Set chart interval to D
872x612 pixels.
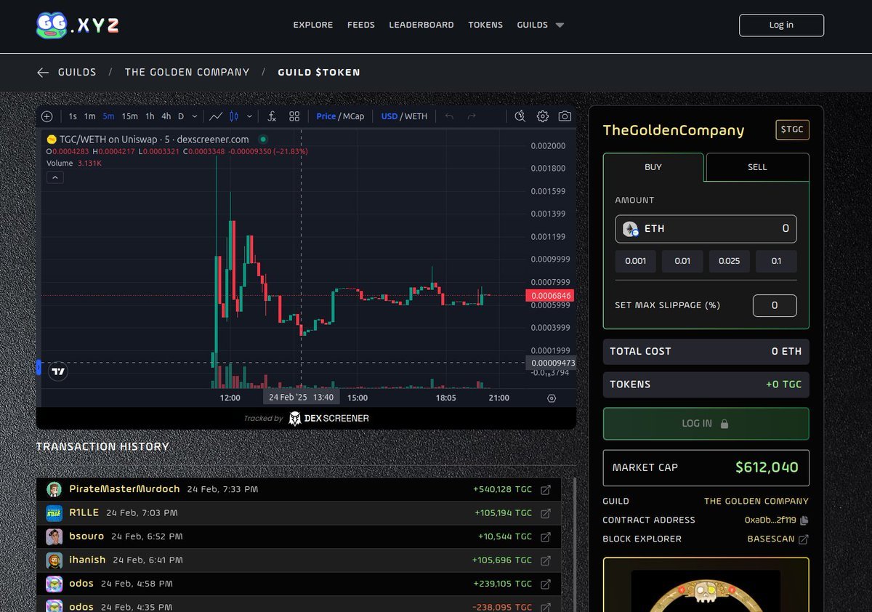tap(181, 116)
